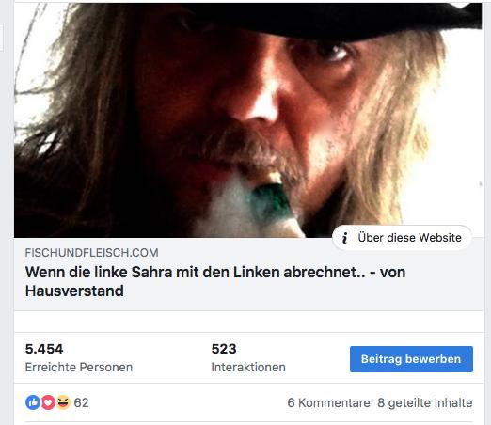Open the 6 Kommentare link
The height and width of the screenshot is (425, 491).
(x=328, y=402)
